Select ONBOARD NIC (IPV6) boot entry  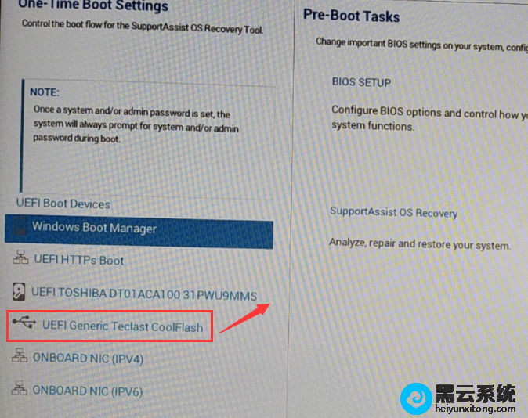point(88,391)
